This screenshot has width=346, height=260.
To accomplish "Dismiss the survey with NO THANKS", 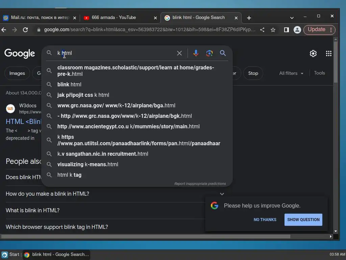I will (x=265, y=220).
